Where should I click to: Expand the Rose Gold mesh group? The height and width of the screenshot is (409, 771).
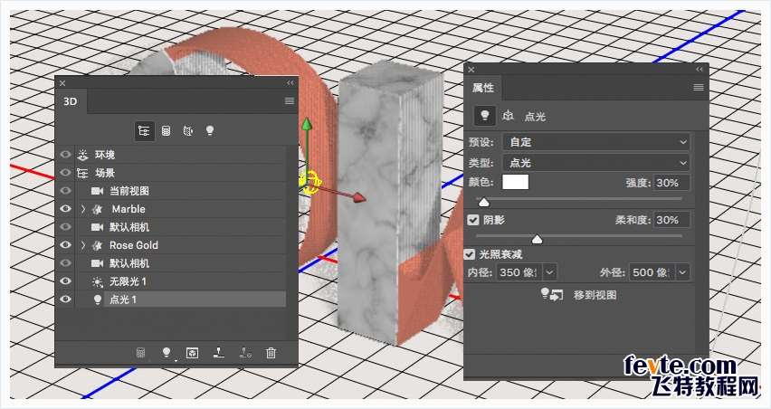click(x=82, y=245)
